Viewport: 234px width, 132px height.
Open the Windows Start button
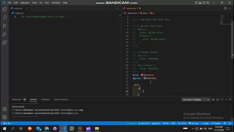(4, 129)
